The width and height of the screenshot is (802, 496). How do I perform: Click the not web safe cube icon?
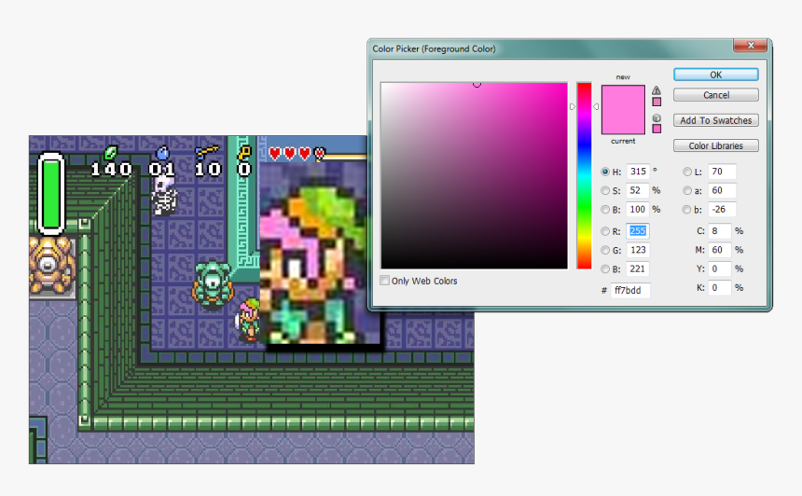[x=657, y=117]
